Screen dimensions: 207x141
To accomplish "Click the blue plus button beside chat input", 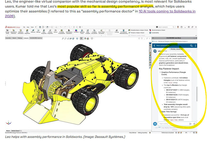I will click(155, 124).
